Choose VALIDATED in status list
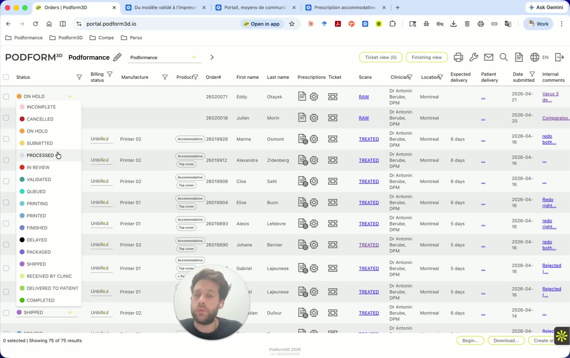The width and height of the screenshot is (570, 358). point(49,179)
